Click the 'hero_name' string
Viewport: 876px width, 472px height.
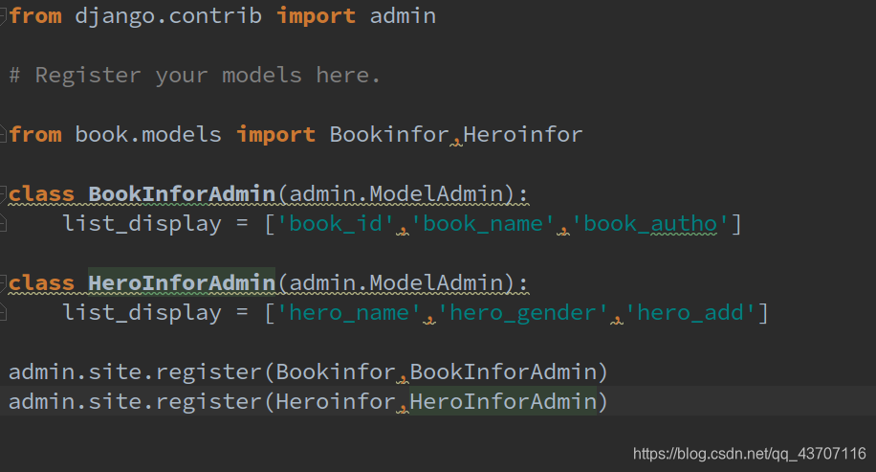[349, 313]
